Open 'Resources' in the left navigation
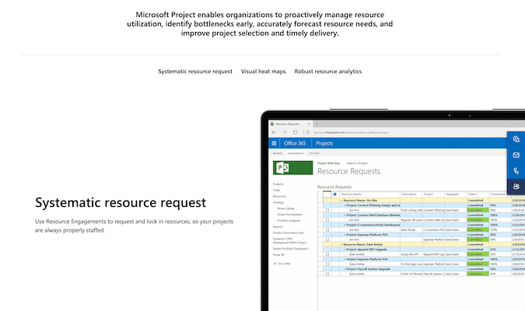Image resolution: width=525 pixels, height=311 pixels. click(279, 196)
